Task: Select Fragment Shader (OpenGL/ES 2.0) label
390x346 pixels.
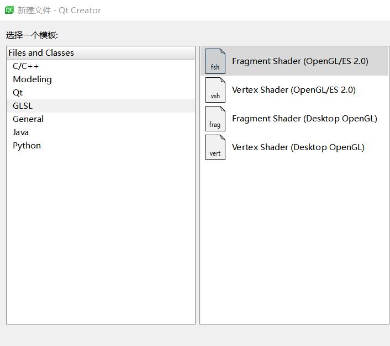Action: click(300, 61)
